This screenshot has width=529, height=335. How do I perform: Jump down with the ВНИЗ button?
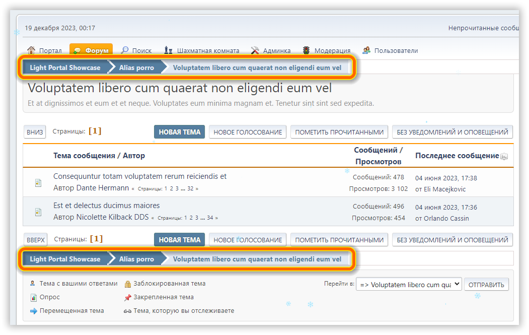click(35, 132)
